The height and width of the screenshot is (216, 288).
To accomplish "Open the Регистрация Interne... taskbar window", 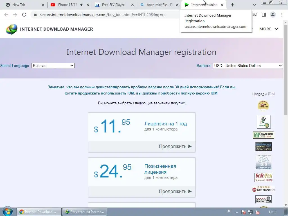I will coord(85,212).
